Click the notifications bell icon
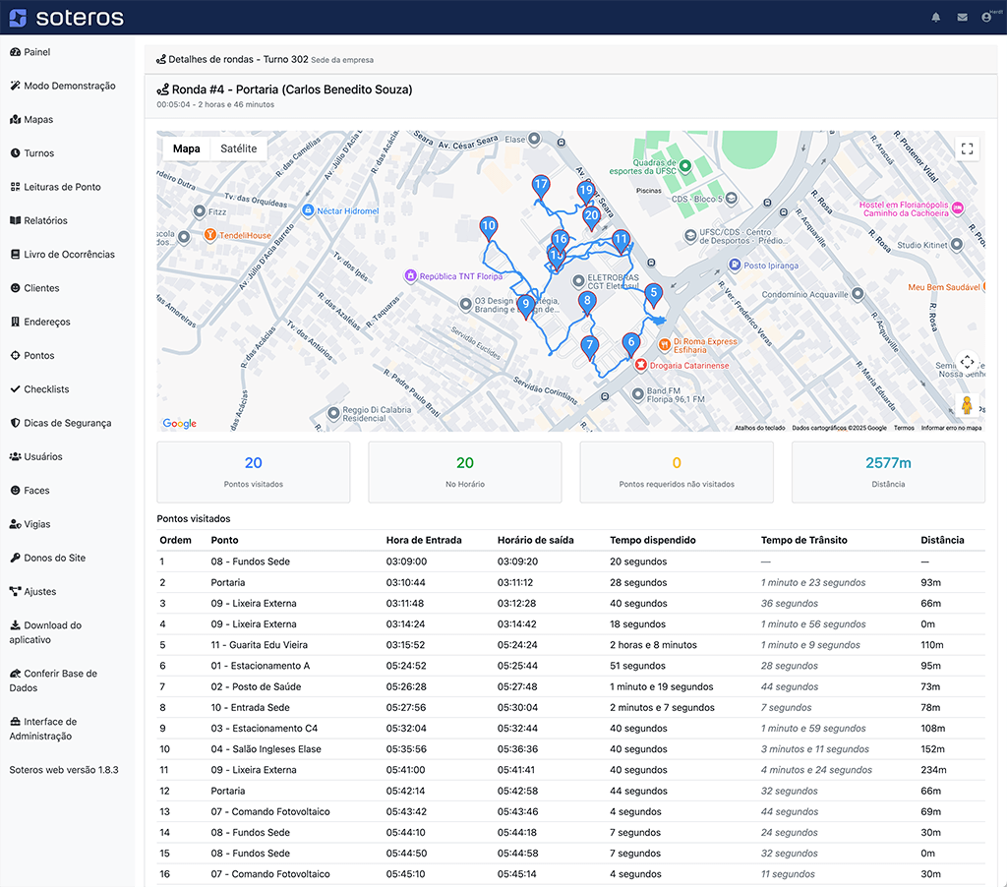Viewport: 1007px width, 887px height. [935, 18]
